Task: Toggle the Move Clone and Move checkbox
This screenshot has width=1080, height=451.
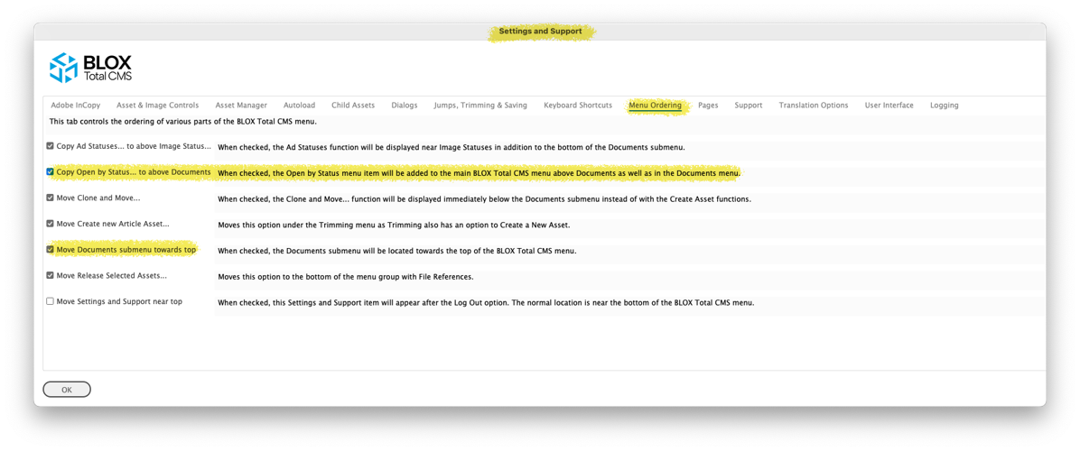Action: point(50,198)
